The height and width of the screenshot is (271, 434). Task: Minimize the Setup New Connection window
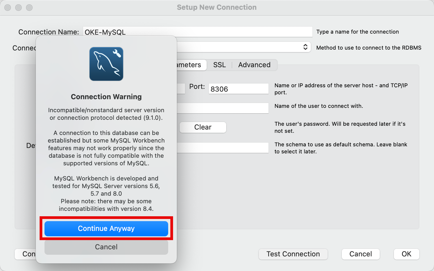point(18,8)
